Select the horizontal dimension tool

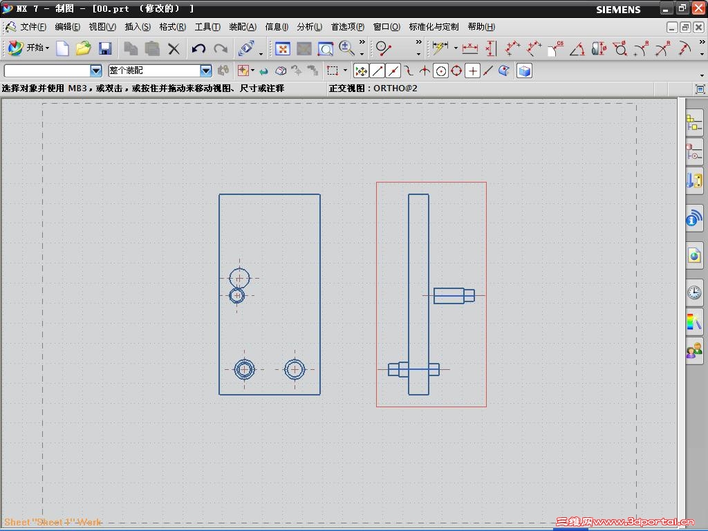[x=470, y=48]
